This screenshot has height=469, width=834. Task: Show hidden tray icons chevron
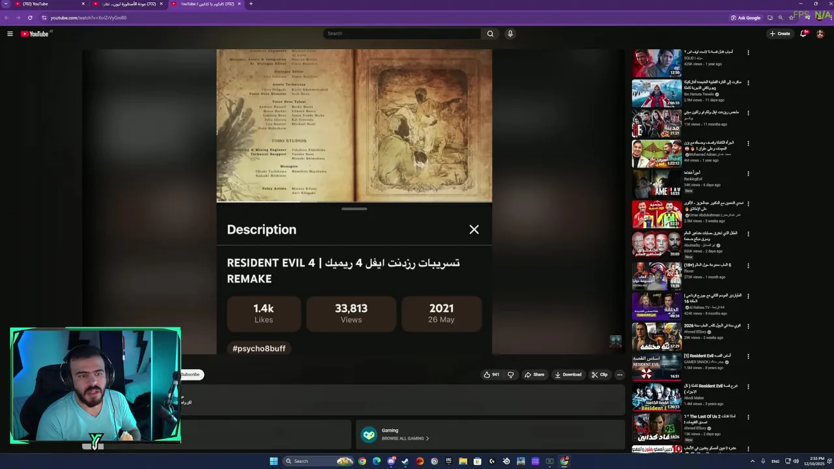(x=751, y=461)
